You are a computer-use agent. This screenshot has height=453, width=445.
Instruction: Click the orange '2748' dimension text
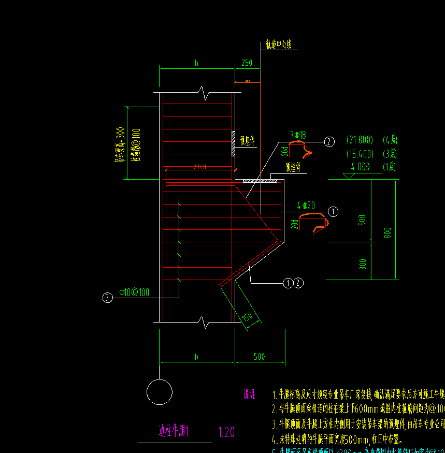(200, 167)
